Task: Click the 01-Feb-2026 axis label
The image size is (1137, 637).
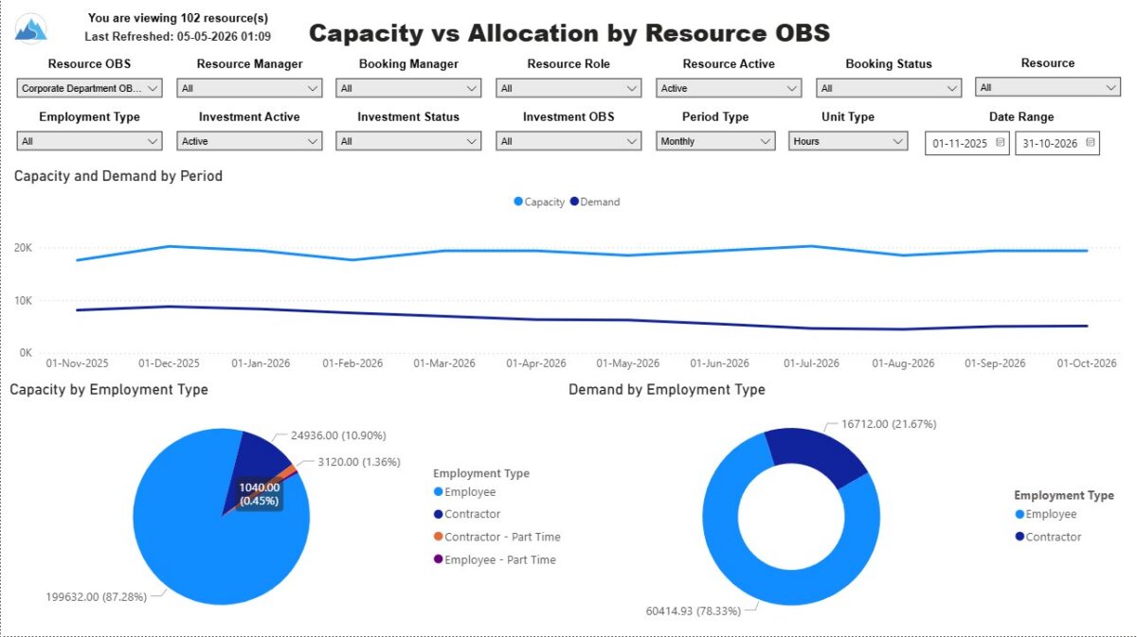Action: (352, 363)
